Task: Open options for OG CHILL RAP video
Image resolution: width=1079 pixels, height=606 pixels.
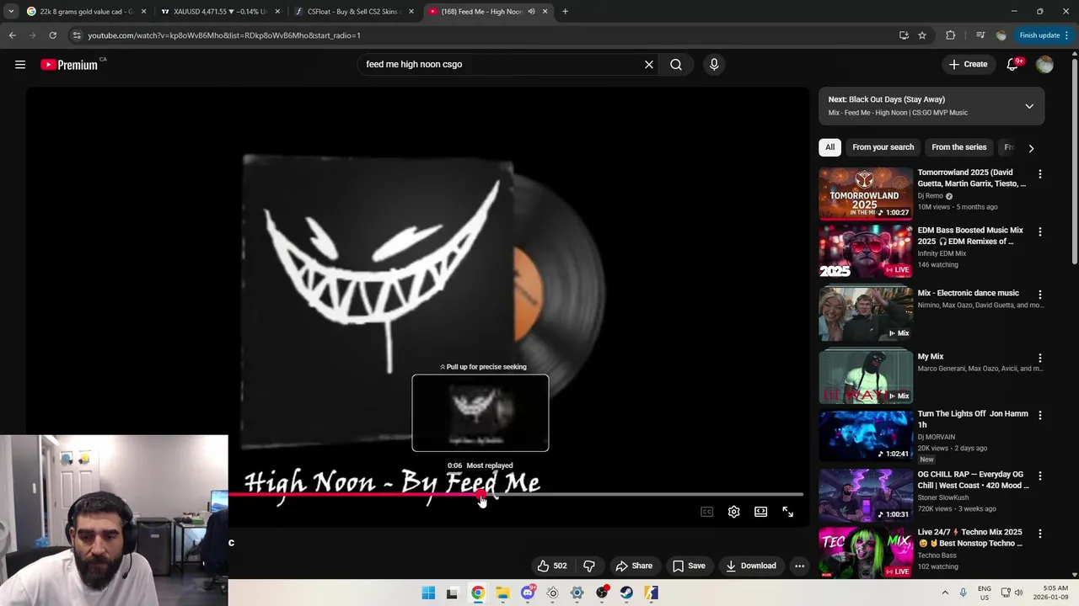Action: pyautogui.click(x=1039, y=476)
